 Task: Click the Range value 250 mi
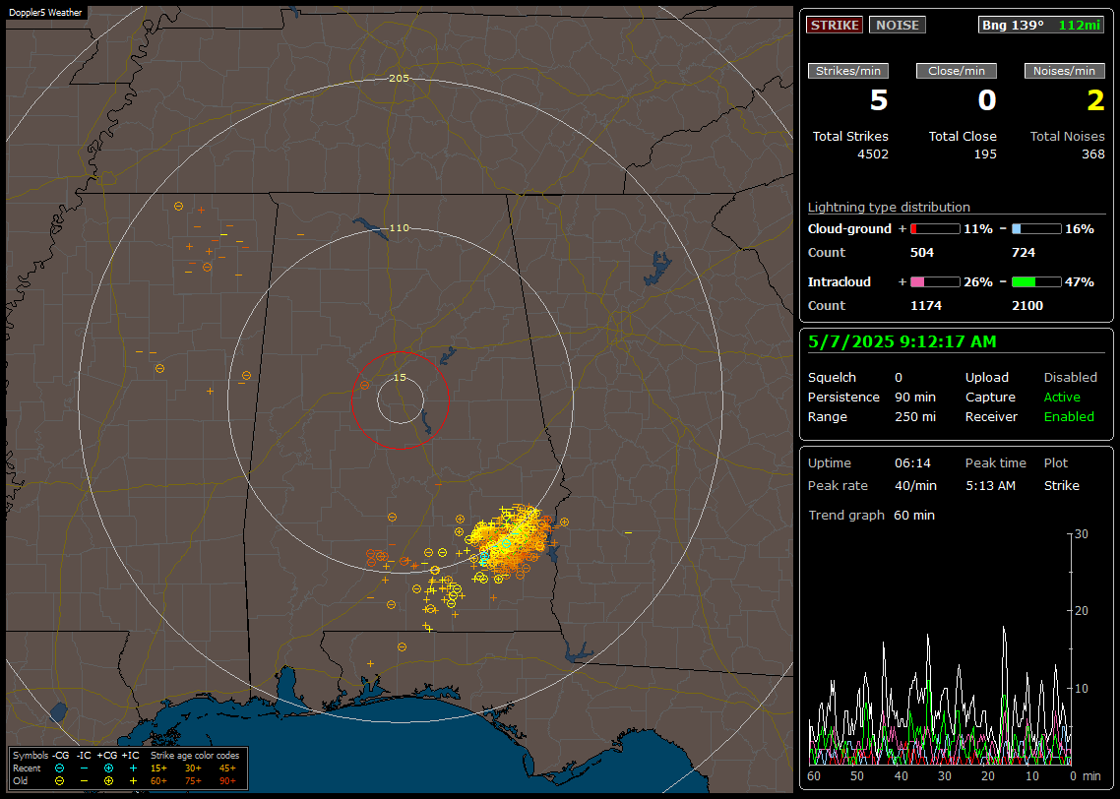click(x=915, y=417)
